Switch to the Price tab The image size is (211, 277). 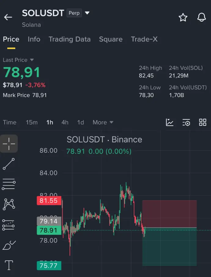point(11,39)
